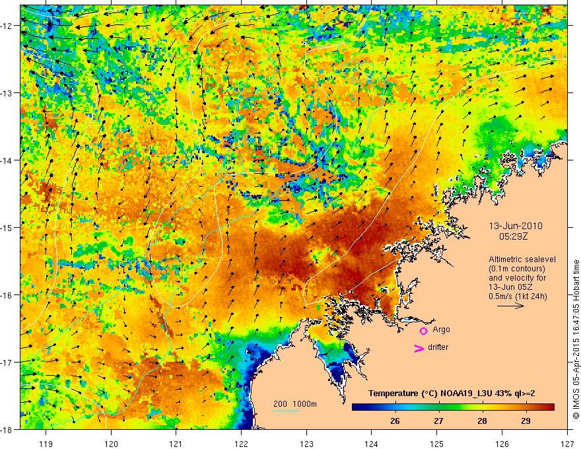
Task: Click the 'drifter' legend label
Action: click(438, 347)
